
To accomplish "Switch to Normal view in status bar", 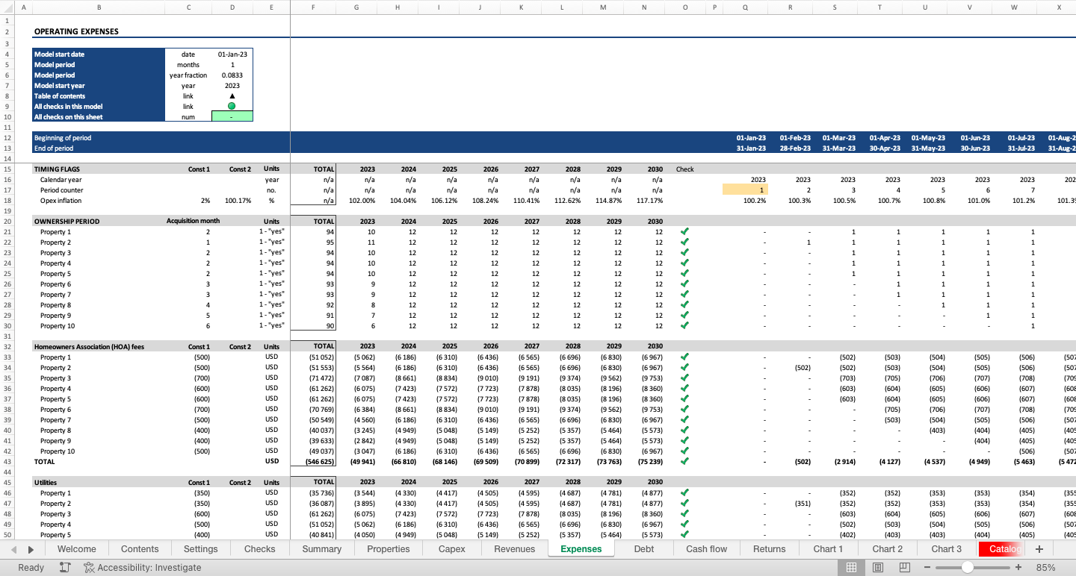I will click(850, 568).
